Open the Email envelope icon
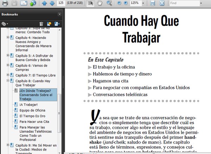The image size is (211, 154). pyautogui.click(x=24, y=3)
